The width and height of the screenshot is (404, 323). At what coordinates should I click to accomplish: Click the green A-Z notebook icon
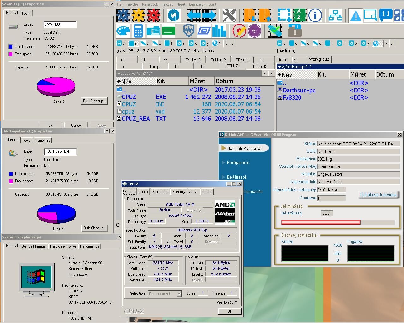pyautogui.click(x=300, y=15)
